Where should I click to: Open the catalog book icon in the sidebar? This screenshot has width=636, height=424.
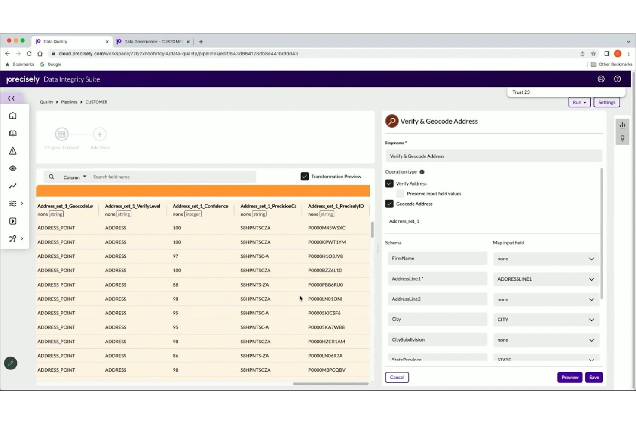(13, 133)
